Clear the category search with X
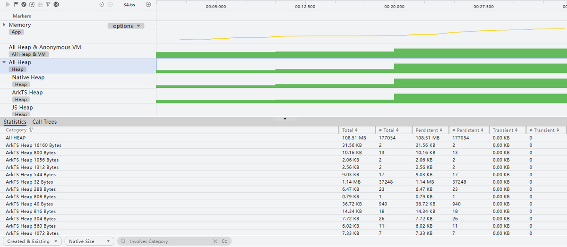 coord(215,241)
